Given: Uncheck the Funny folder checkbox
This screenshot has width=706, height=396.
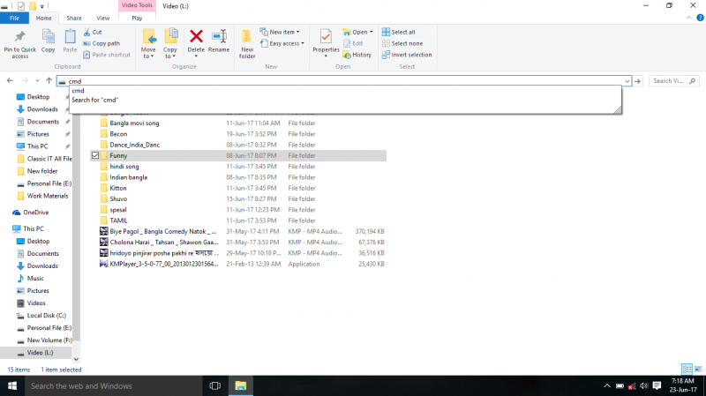Looking at the screenshot, I should tap(95, 155).
